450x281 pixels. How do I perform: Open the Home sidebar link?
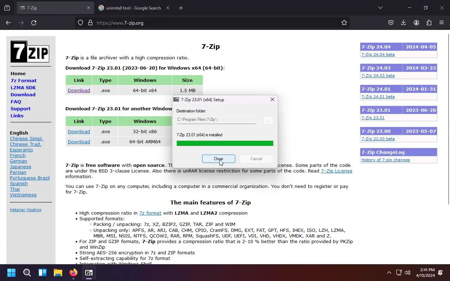pos(18,73)
